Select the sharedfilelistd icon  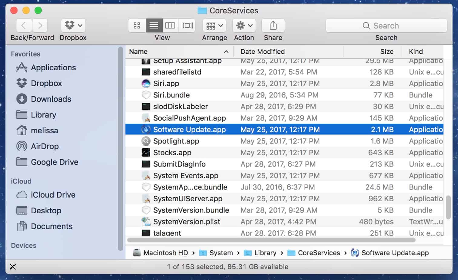coord(146,72)
